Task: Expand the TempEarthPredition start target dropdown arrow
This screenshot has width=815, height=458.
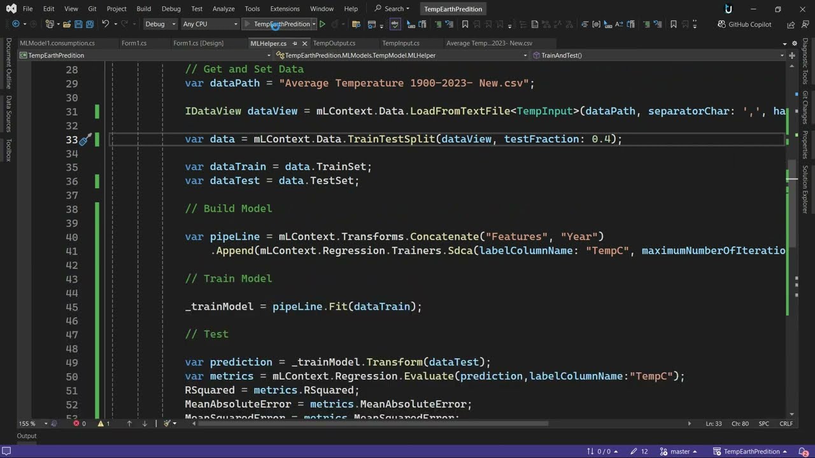Action: point(314,24)
